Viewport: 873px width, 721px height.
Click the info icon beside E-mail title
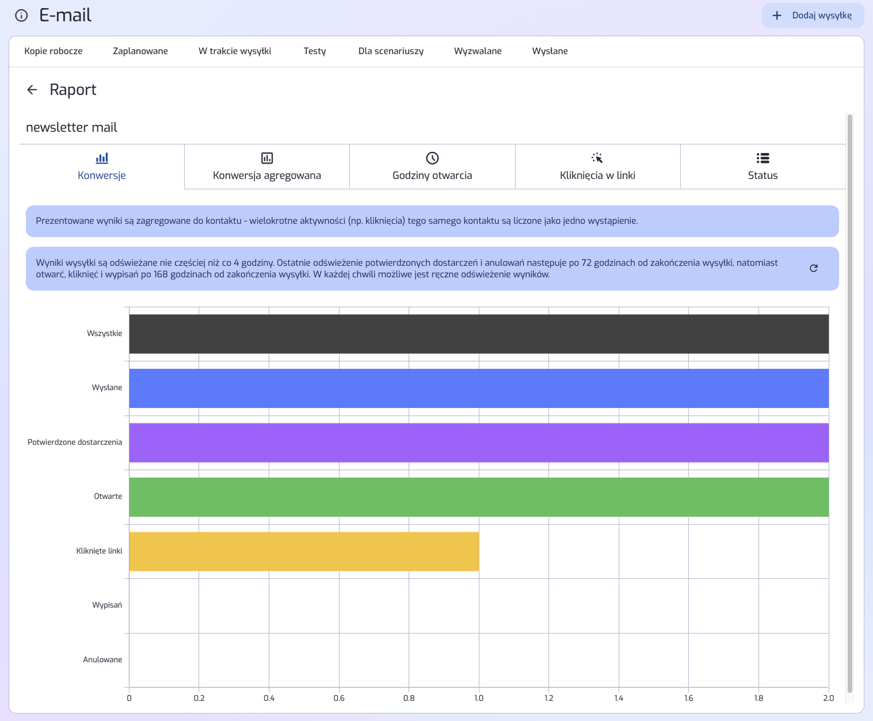coord(21,16)
